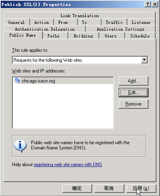Select the Action tab
Viewport: 160px width, 196px height.
pos(42,22)
